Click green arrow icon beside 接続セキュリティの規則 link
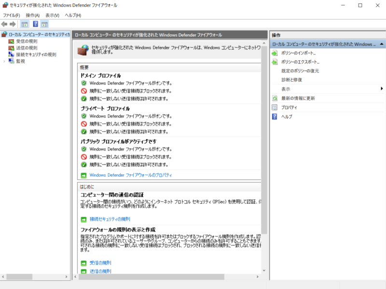Screen dimensions: 386x289 [83, 220]
